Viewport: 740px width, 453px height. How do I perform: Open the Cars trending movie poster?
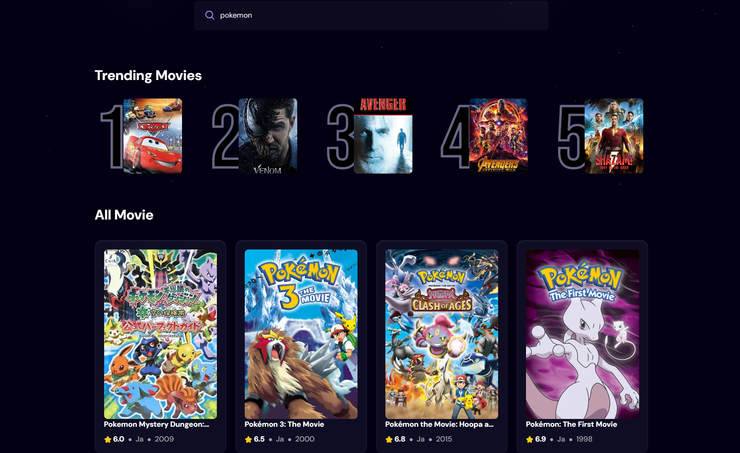tap(153, 136)
